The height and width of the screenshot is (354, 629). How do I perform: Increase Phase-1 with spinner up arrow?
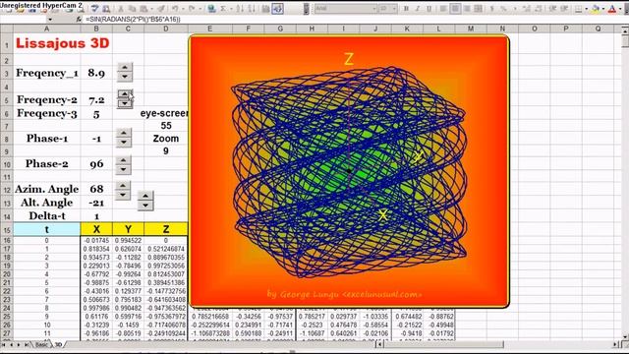pyautogui.click(x=124, y=134)
